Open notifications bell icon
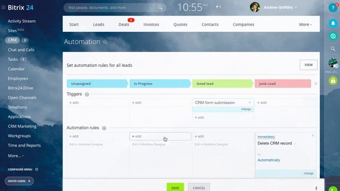 pyautogui.click(x=333, y=23)
